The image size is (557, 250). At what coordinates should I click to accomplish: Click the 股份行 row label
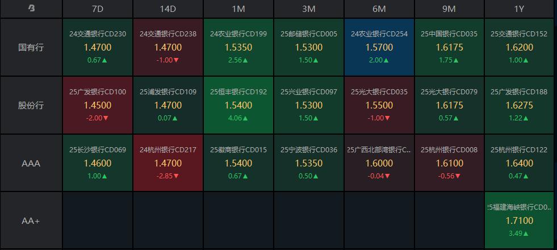point(31,105)
